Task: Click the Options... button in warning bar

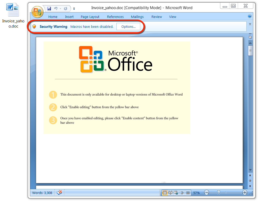Action: click(x=128, y=26)
